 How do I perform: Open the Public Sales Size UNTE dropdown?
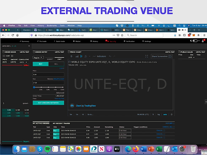pyautogui.click(x=191, y=57)
